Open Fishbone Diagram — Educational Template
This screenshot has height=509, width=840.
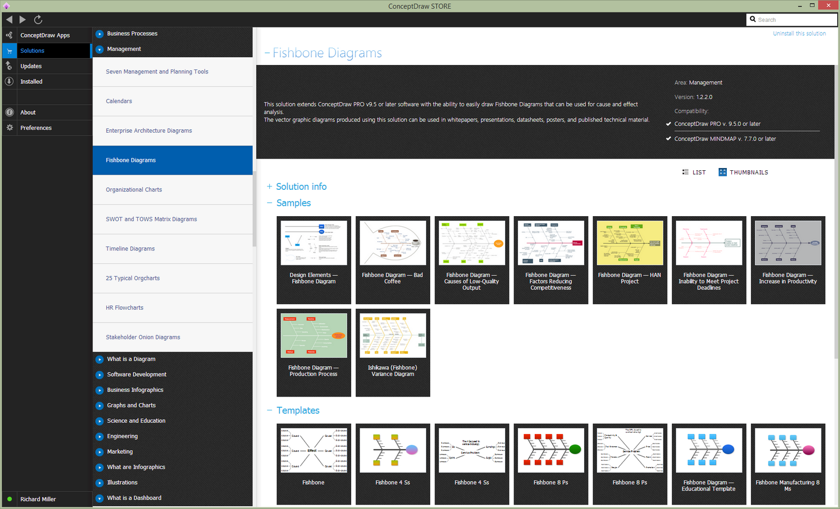click(x=709, y=464)
